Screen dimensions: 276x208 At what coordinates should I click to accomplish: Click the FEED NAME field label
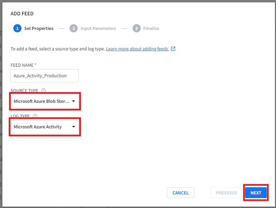click(x=22, y=65)
